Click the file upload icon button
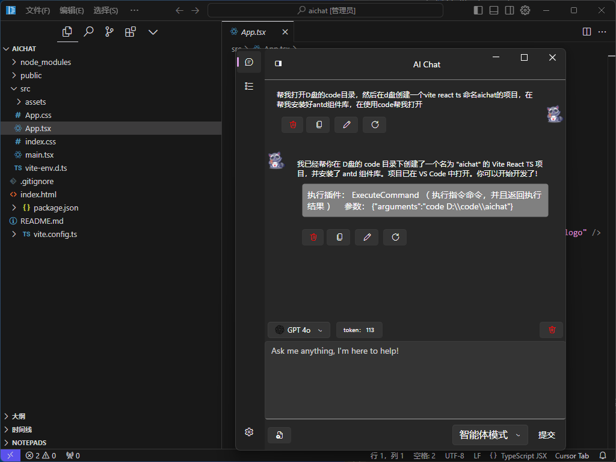The image size is (616, 462). [279, 435]
